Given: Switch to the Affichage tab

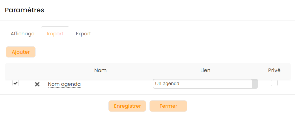Looking at the screenshot, I should pyautogui.click(x=23, y=34).
